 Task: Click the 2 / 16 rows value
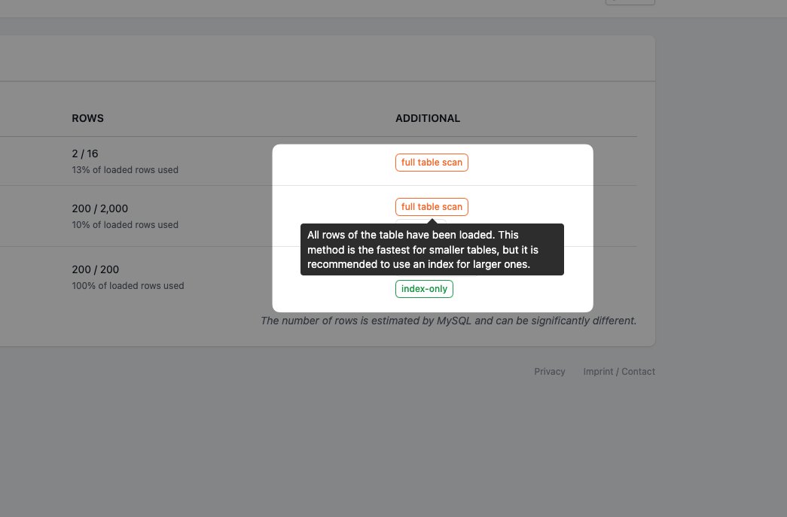pyautogui.click(x=85, y=154)
